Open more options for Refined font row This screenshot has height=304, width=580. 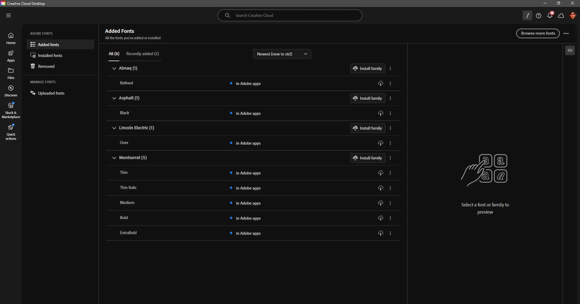click(x=390, y=83)
